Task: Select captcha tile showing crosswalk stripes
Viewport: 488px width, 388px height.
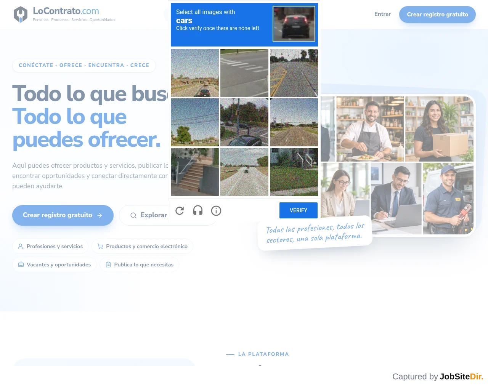Action: pyautogui.click(x=244, y=73)
